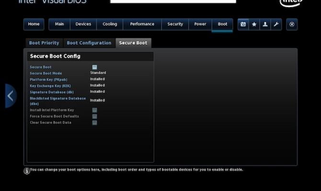Image resolution: width=321 pixels, height=191 pixels.
Task: Click Clear Secure Boot Data label
Action: coord(51,123)
